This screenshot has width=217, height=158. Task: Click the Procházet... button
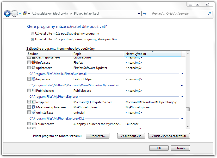[98, 136]
